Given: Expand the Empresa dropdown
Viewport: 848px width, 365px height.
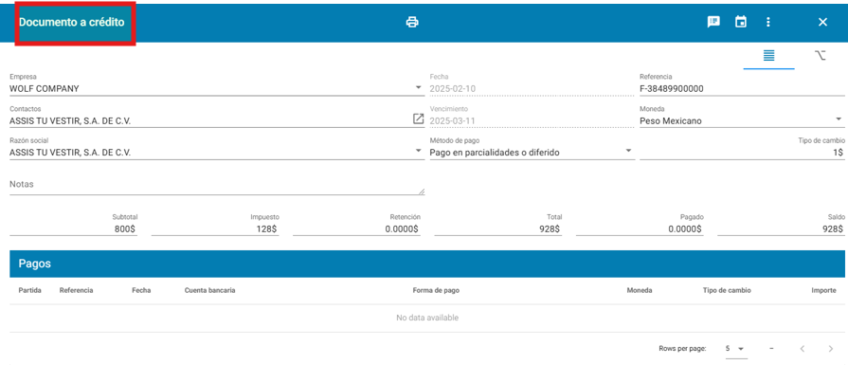Looking at the screenshot, I should 419,87.
